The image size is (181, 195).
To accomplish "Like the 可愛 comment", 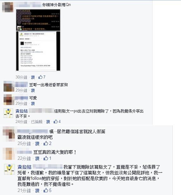I will click(33, 104).
